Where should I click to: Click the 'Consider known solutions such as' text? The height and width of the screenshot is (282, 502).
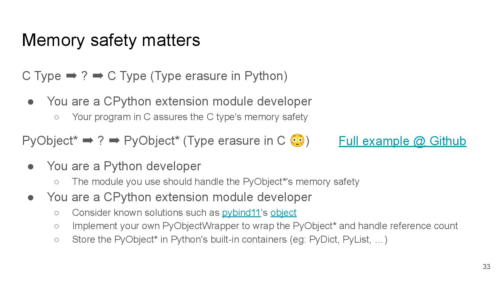coord(146,213)
